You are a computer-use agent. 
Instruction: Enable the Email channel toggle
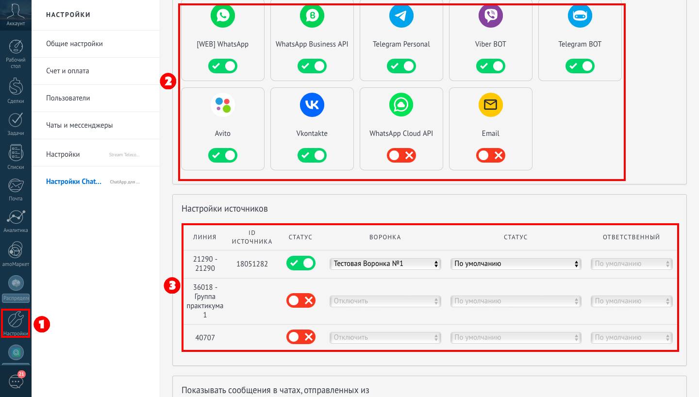490,155
